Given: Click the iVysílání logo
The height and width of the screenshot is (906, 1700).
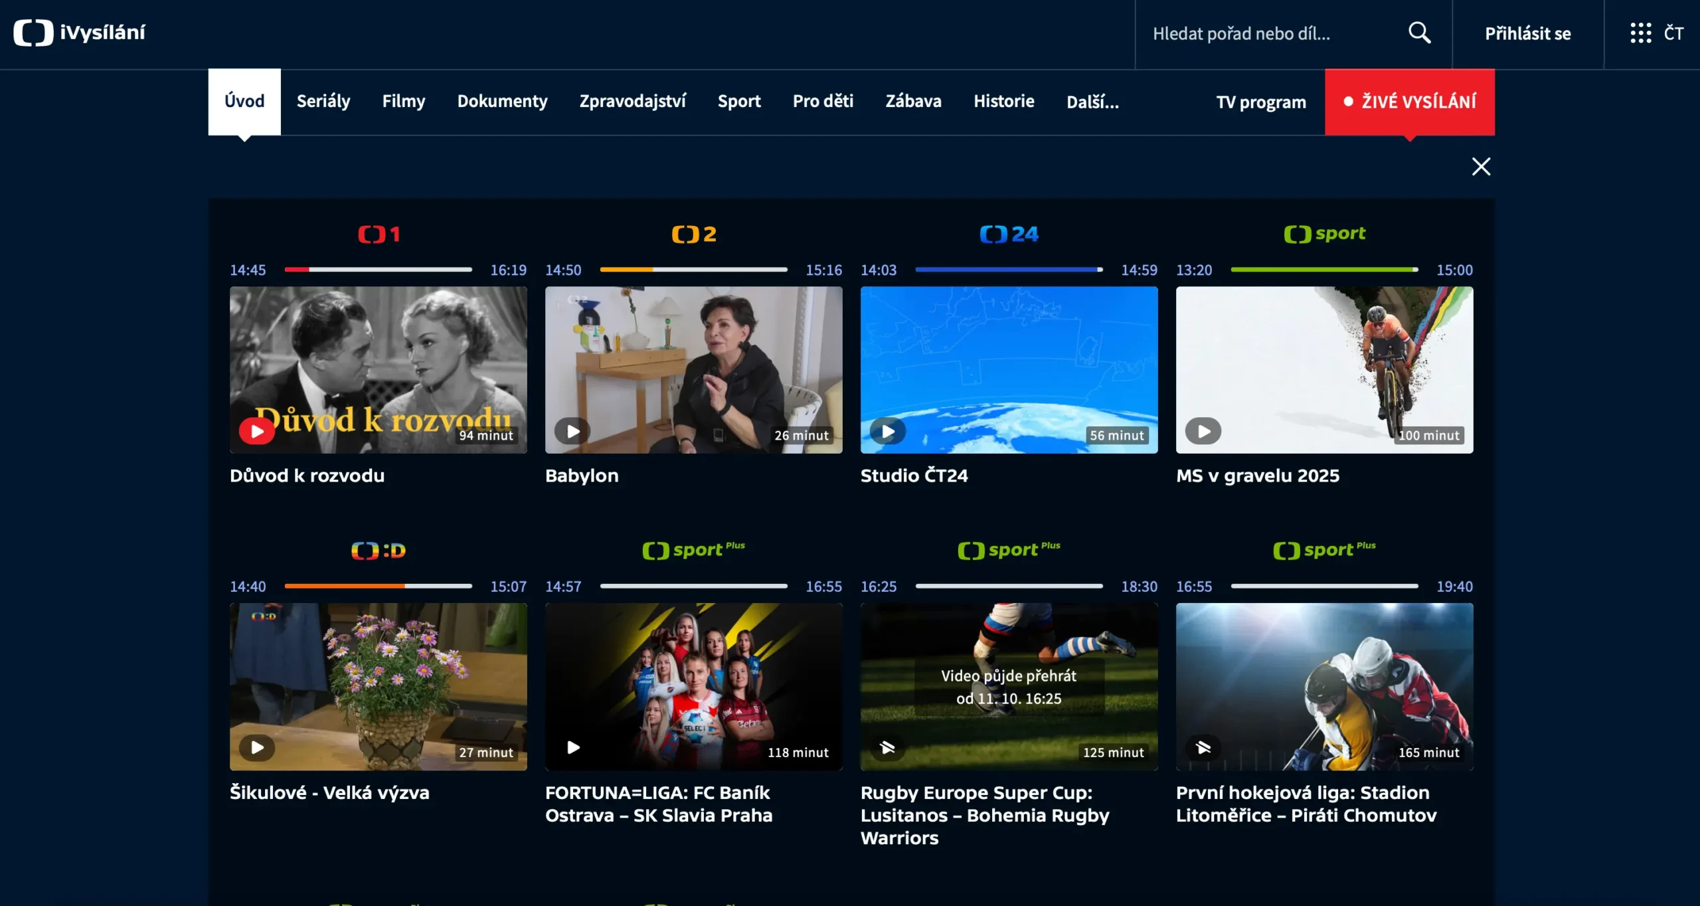Looking at the screenshot, I should (x=80, y=33).
